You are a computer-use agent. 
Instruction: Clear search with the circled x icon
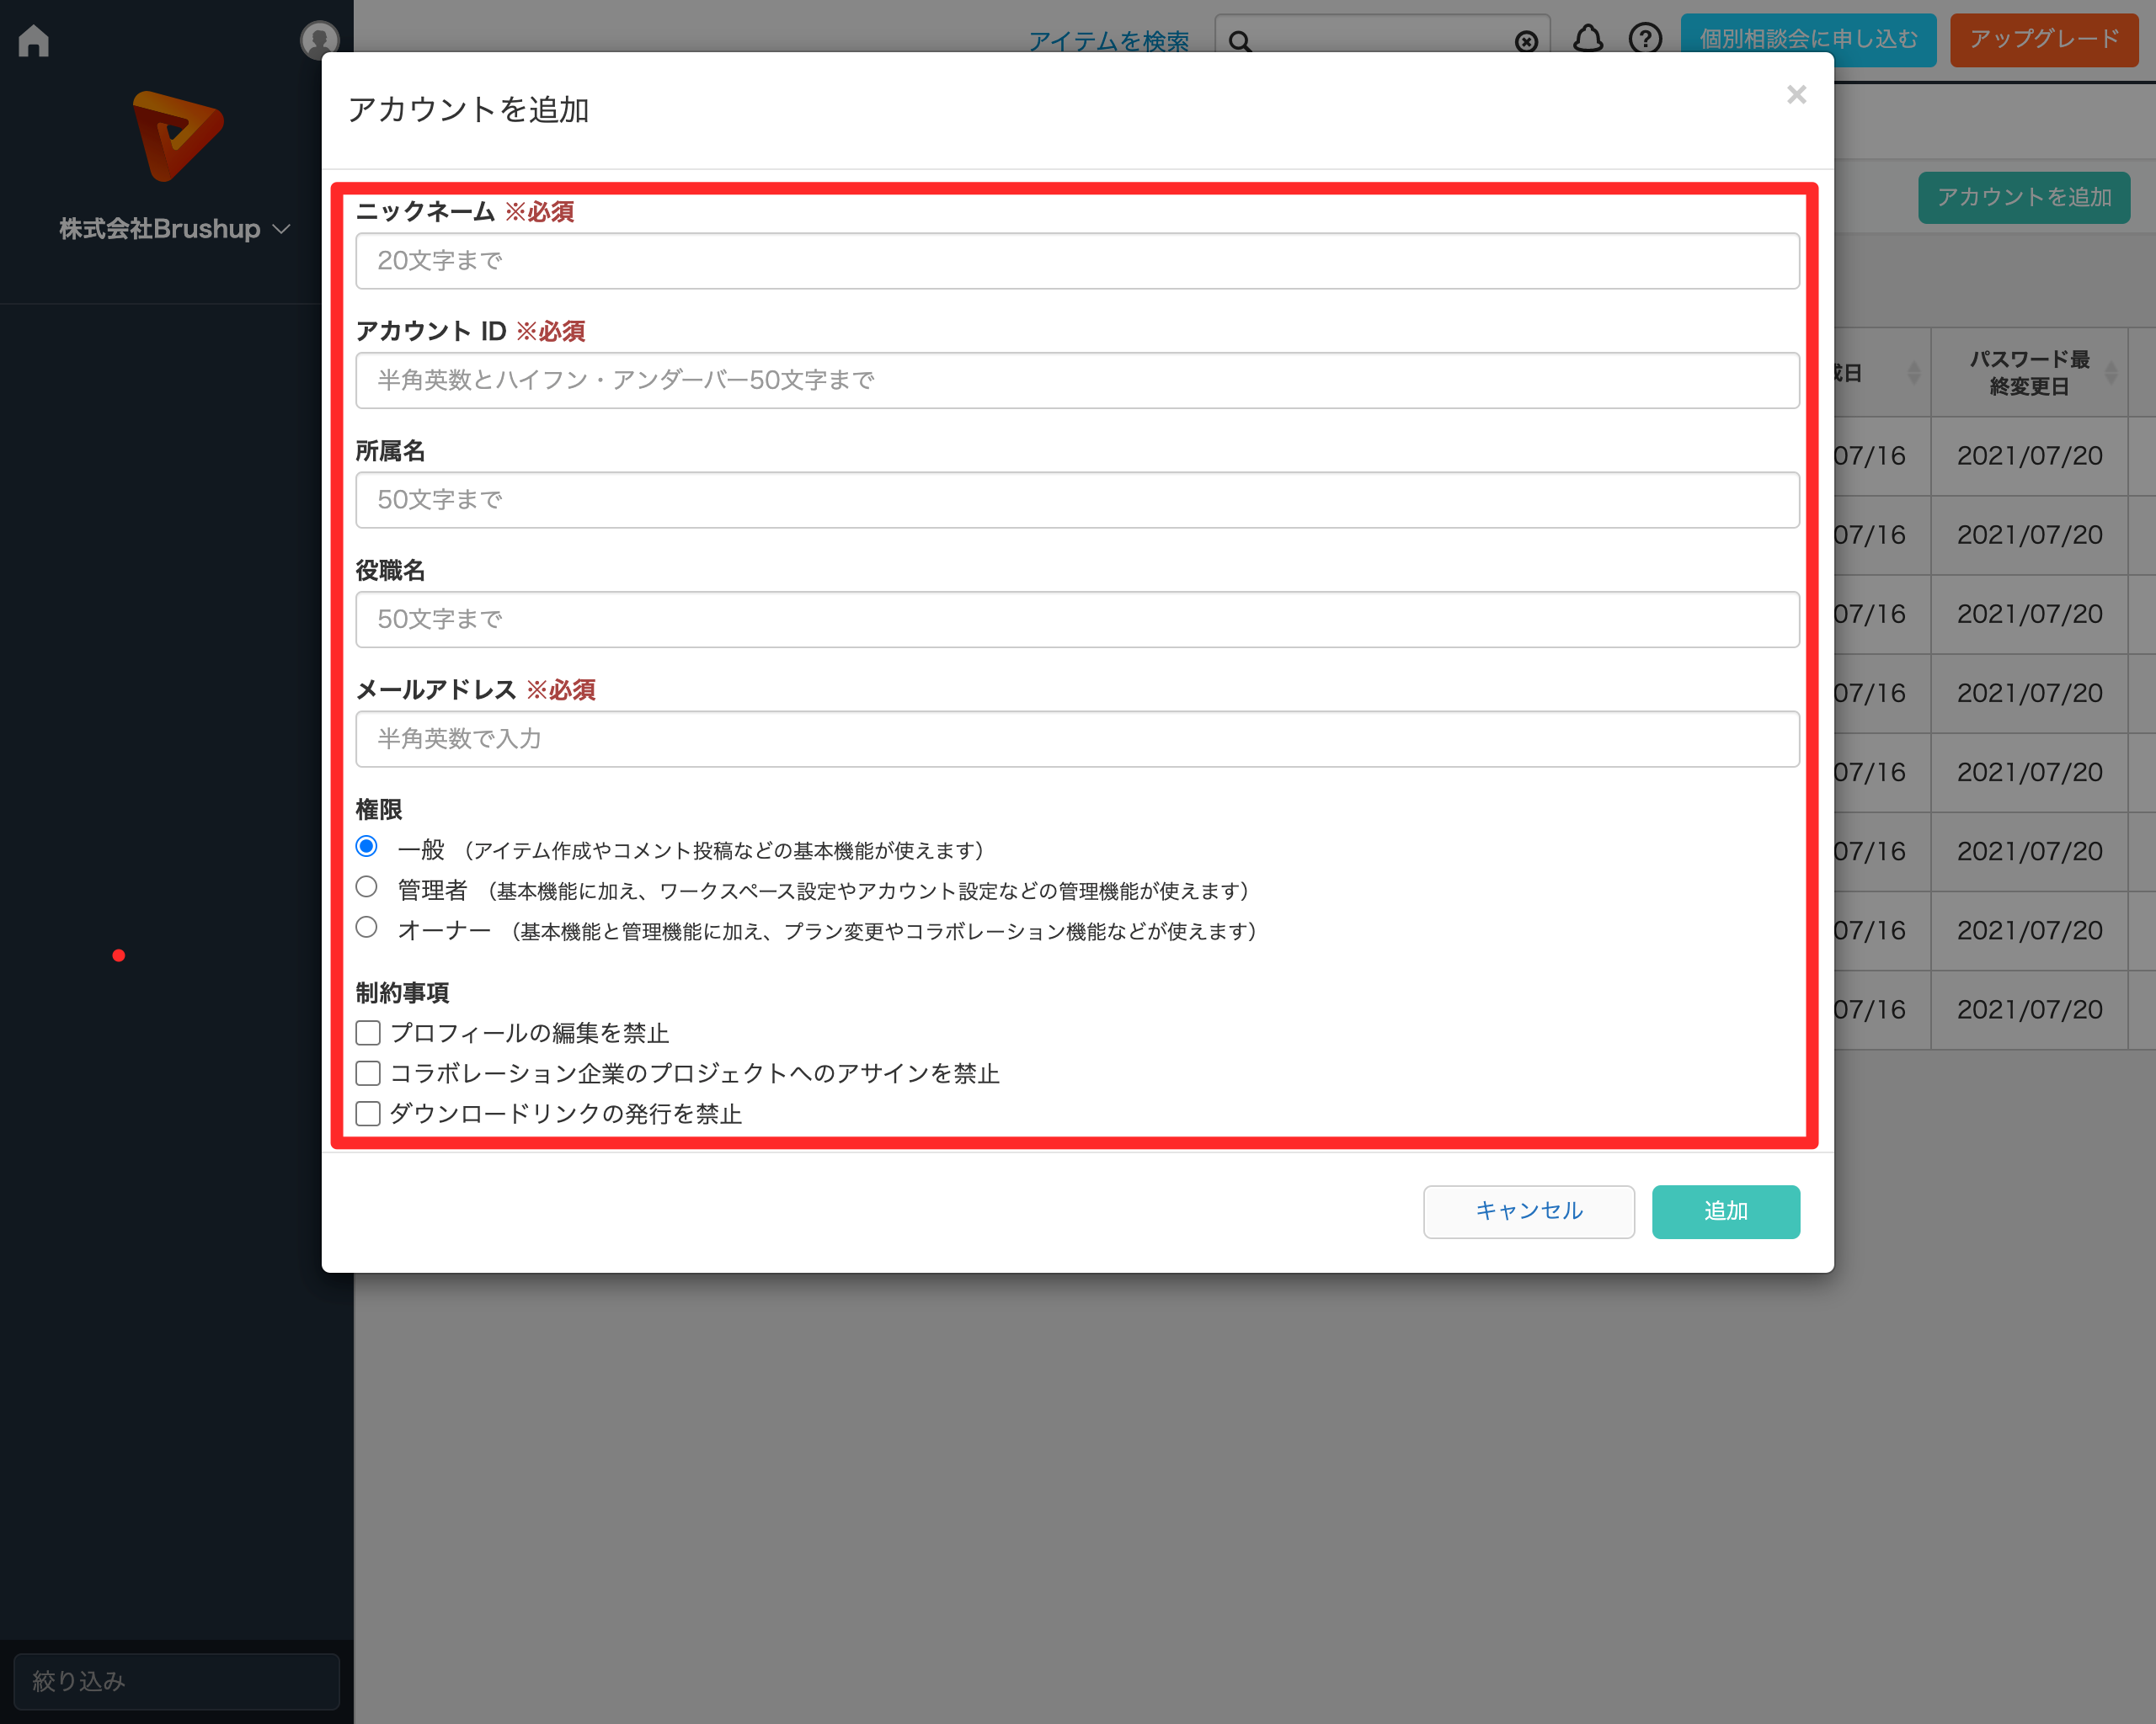pos(1526,42)
